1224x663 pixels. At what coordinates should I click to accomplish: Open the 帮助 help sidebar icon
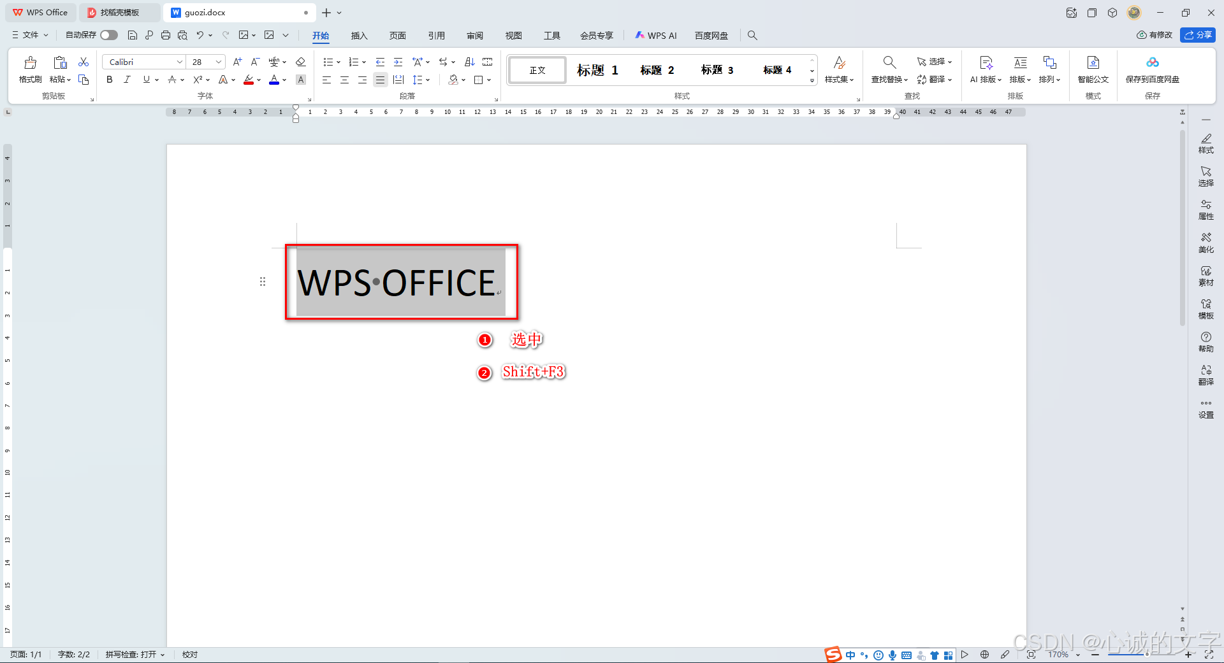tap(1206, 342)
